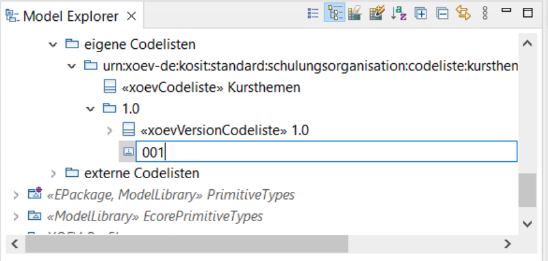
Task: Click the horizontal scrollbar right arrow
Action: click(507, 243)
